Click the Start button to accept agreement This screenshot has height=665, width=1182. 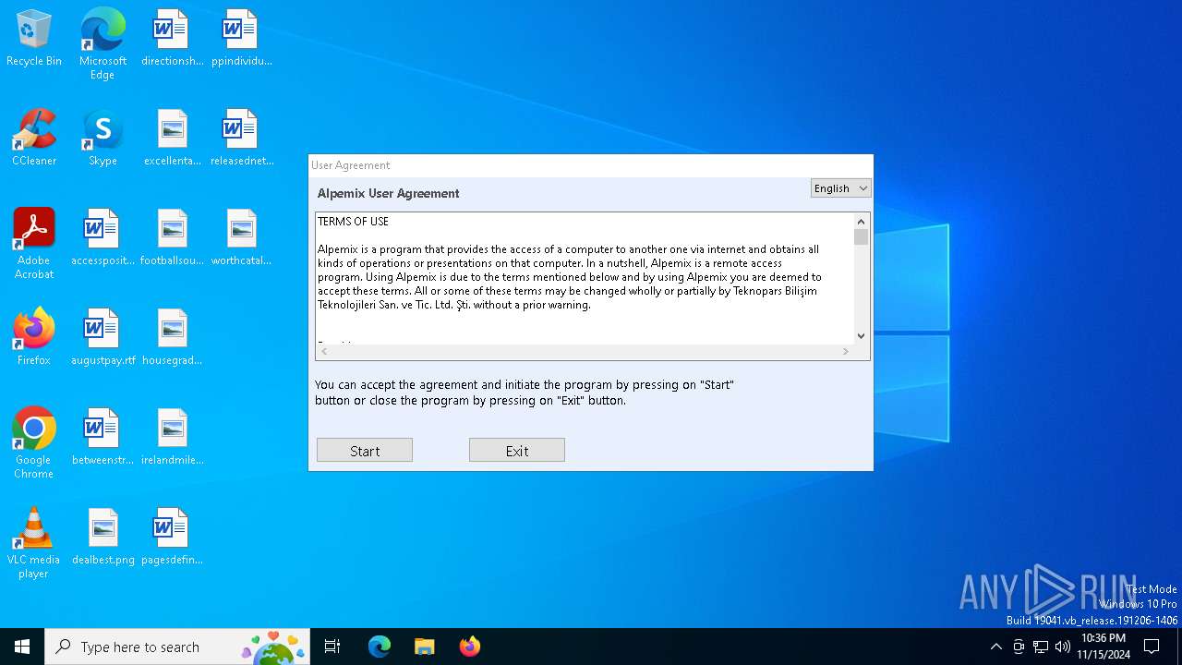[365, 451]
